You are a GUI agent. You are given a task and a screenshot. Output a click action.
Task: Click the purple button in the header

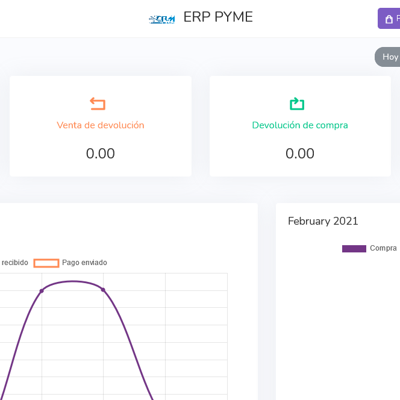coord(389,19)
